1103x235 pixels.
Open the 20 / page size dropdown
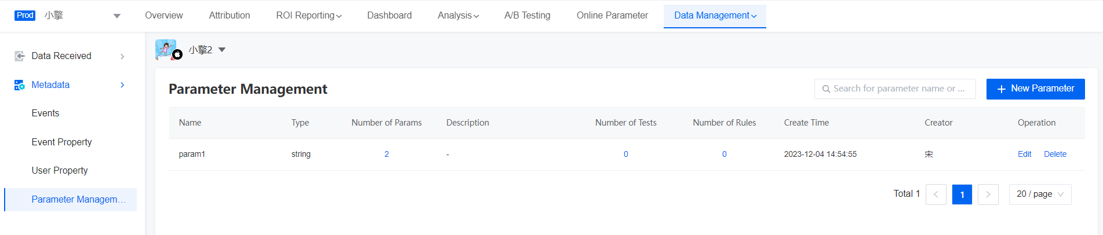click(x=1040, y=194)
